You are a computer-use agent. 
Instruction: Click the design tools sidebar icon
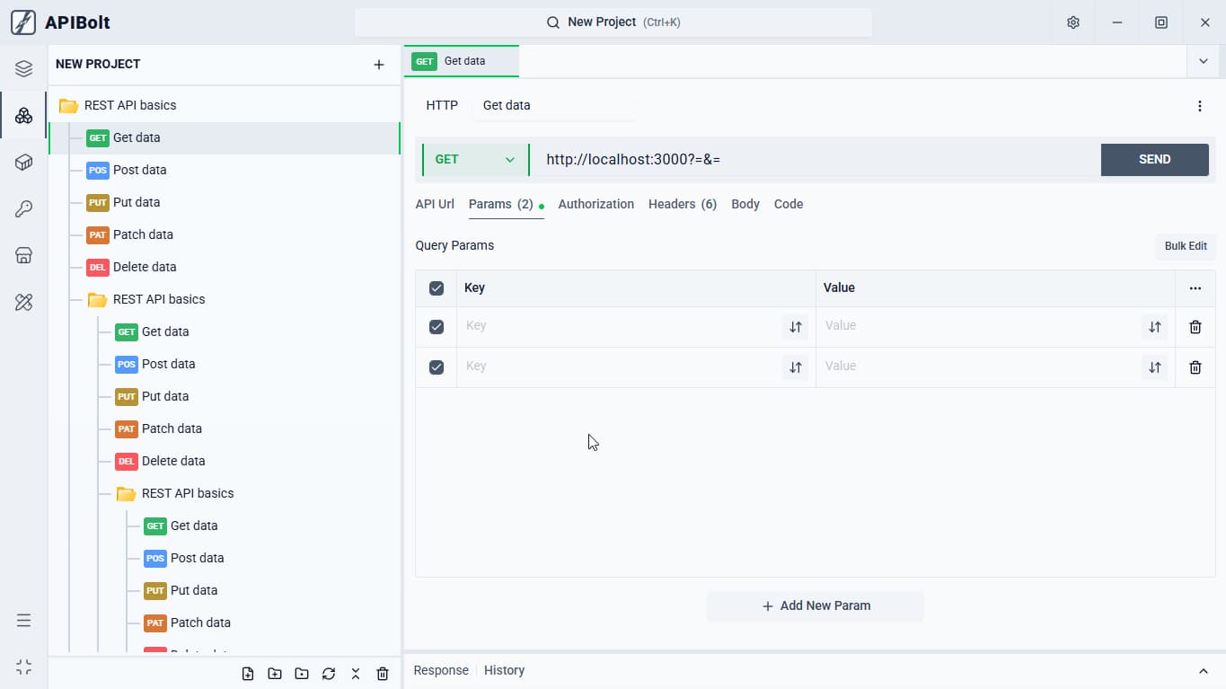pos(24,302)
